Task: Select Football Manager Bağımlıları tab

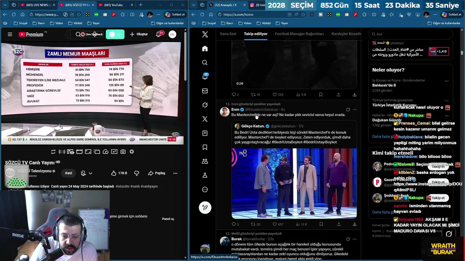Action: tap(299, 34)
